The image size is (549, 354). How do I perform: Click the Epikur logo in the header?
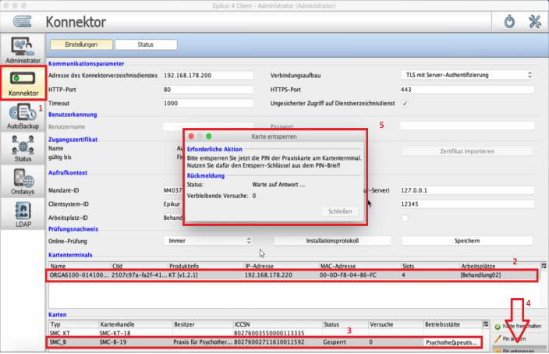(23, 22)
